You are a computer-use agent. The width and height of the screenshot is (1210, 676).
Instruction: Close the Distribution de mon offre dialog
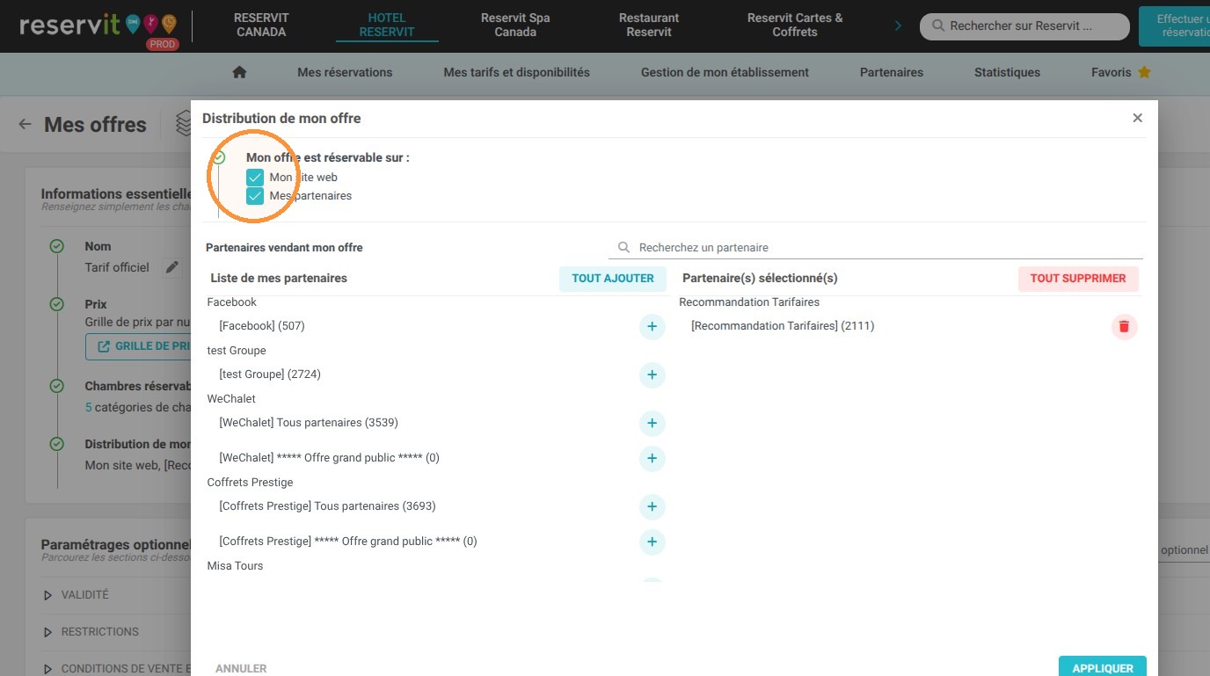coord(1137,118)
